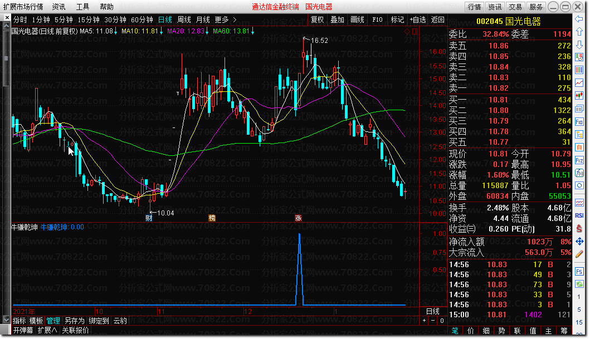Open the 资讯 menu in menu bar

58,7
